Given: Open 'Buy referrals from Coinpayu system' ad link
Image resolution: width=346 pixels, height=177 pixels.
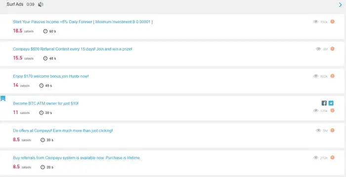Looking at the screenshot, I should 77,158.
